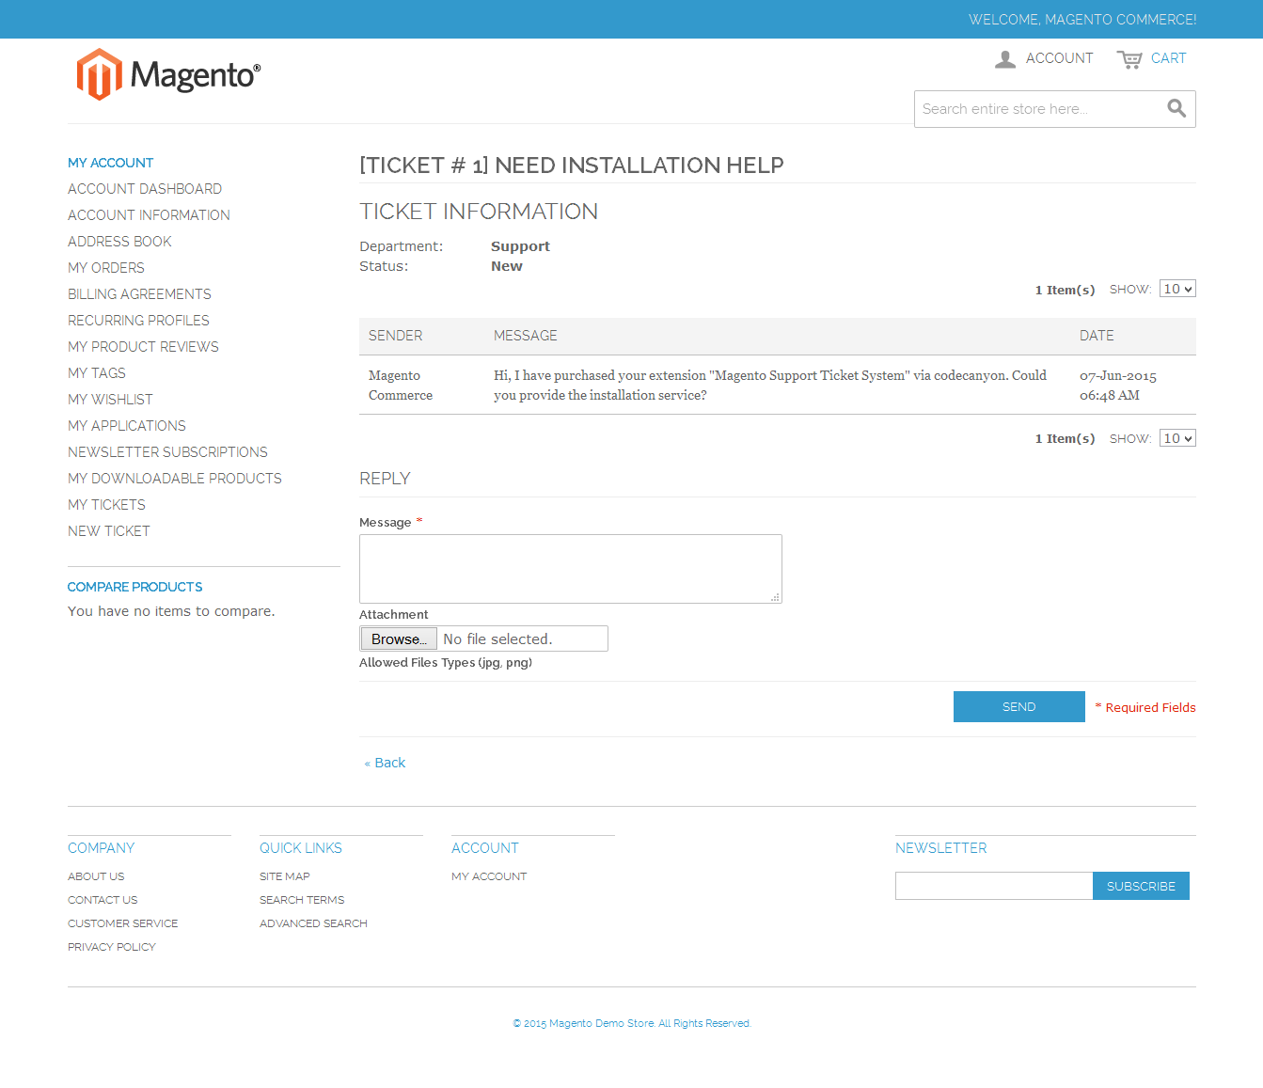Open My Applications
Screen dimensions: 1263x1088
point(127,426)
